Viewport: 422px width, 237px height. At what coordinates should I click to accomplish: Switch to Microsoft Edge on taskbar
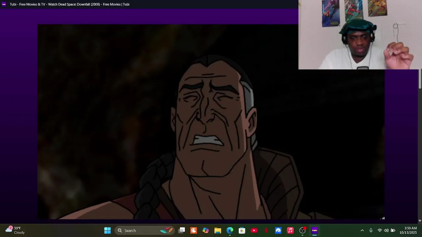[230, 230]
